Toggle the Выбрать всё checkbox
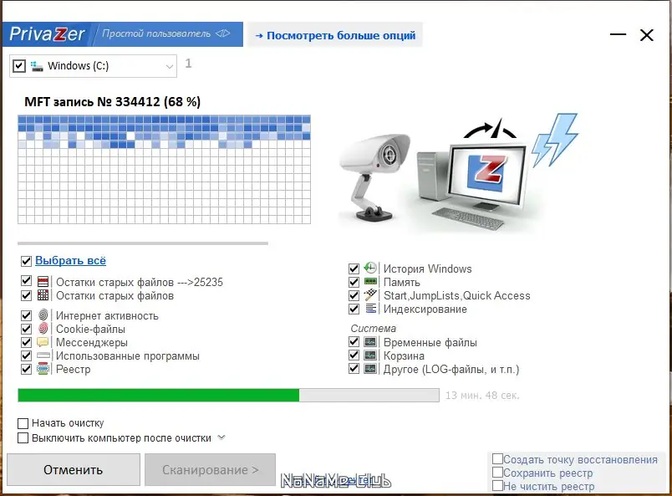The width and height of the screenshot is (672, 496). click(x=26, y=261)
